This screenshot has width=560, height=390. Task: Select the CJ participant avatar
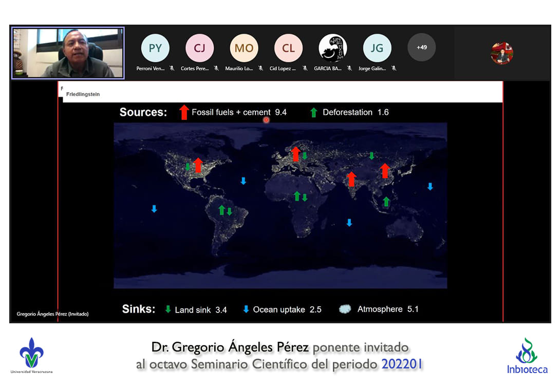199,48
